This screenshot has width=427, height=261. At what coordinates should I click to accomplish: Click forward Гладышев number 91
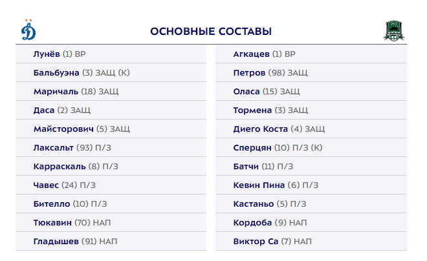click(56, 242)
